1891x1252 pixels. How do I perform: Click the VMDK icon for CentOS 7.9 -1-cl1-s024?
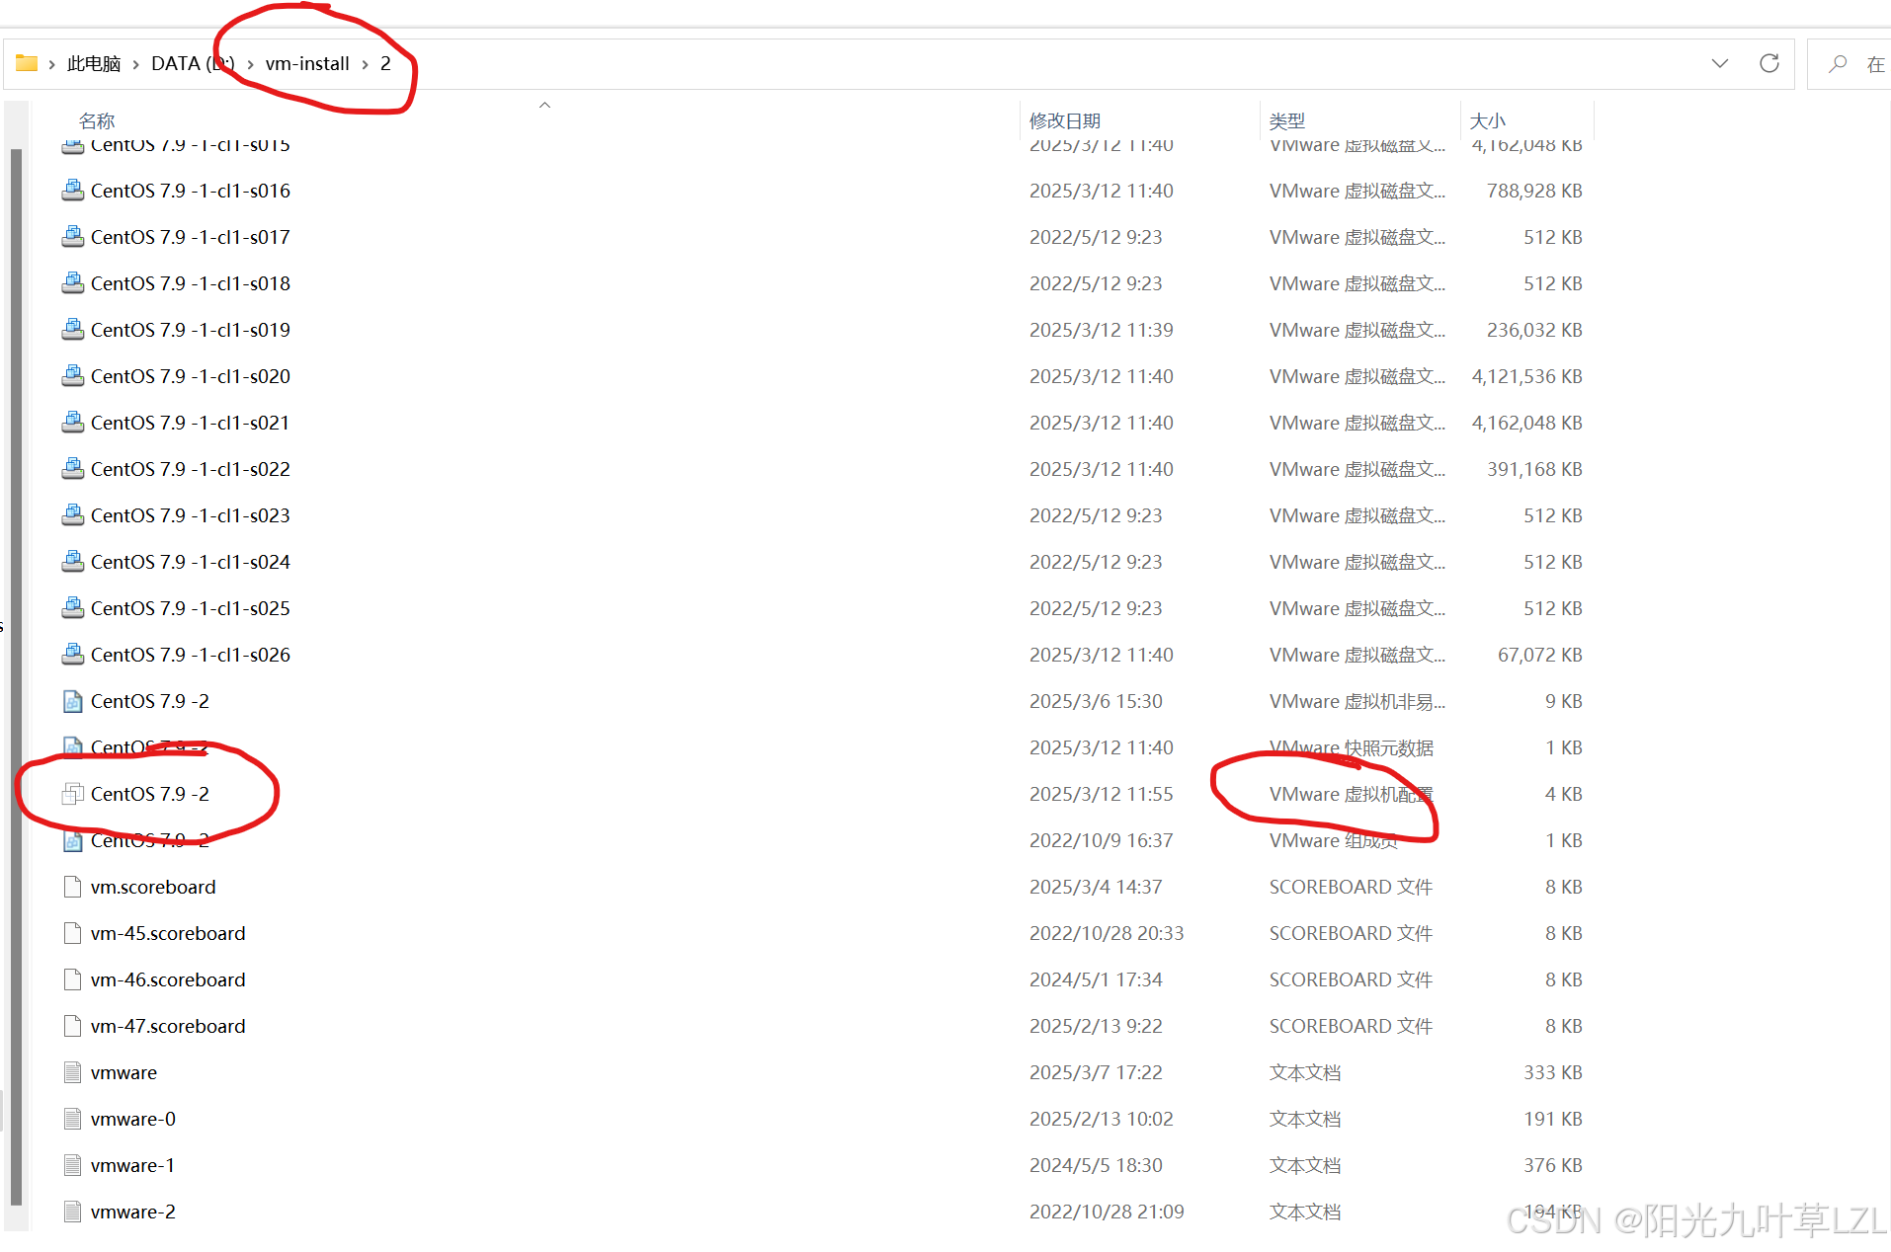[72, 562]
